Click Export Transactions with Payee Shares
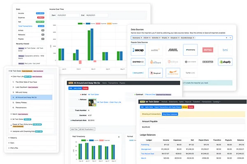The width and height of the screenshot is (247, 164). tap(168, 107)
